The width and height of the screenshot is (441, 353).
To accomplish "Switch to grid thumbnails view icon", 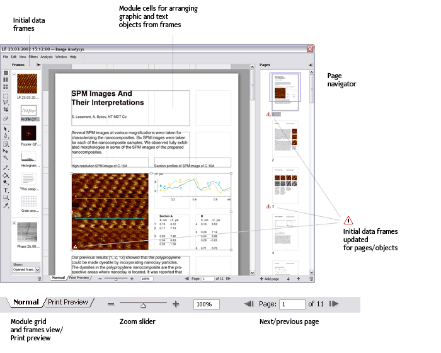I will tap(6, 87).
